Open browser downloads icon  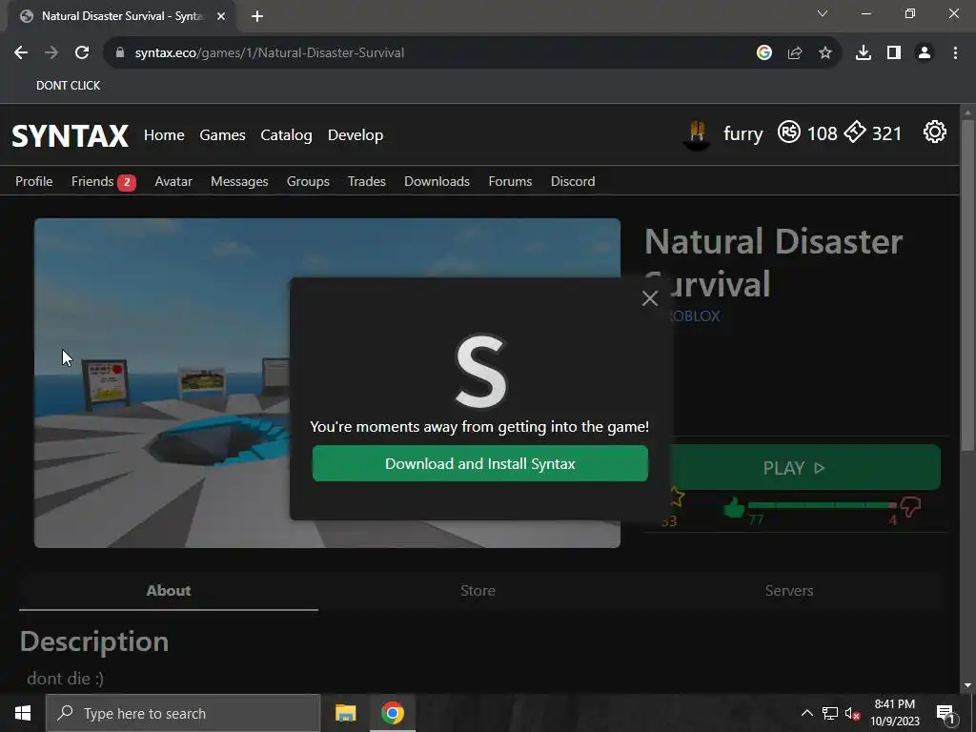[x=863, y=53]
